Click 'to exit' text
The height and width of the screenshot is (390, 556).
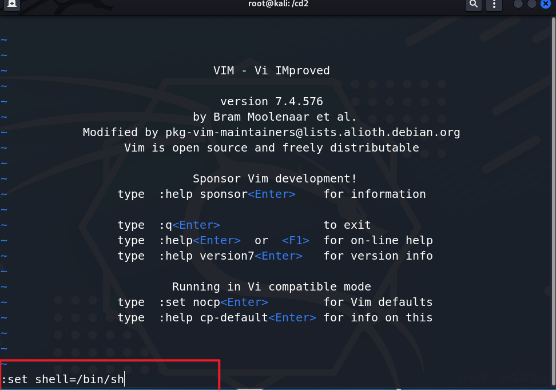(x=347, y=225)
